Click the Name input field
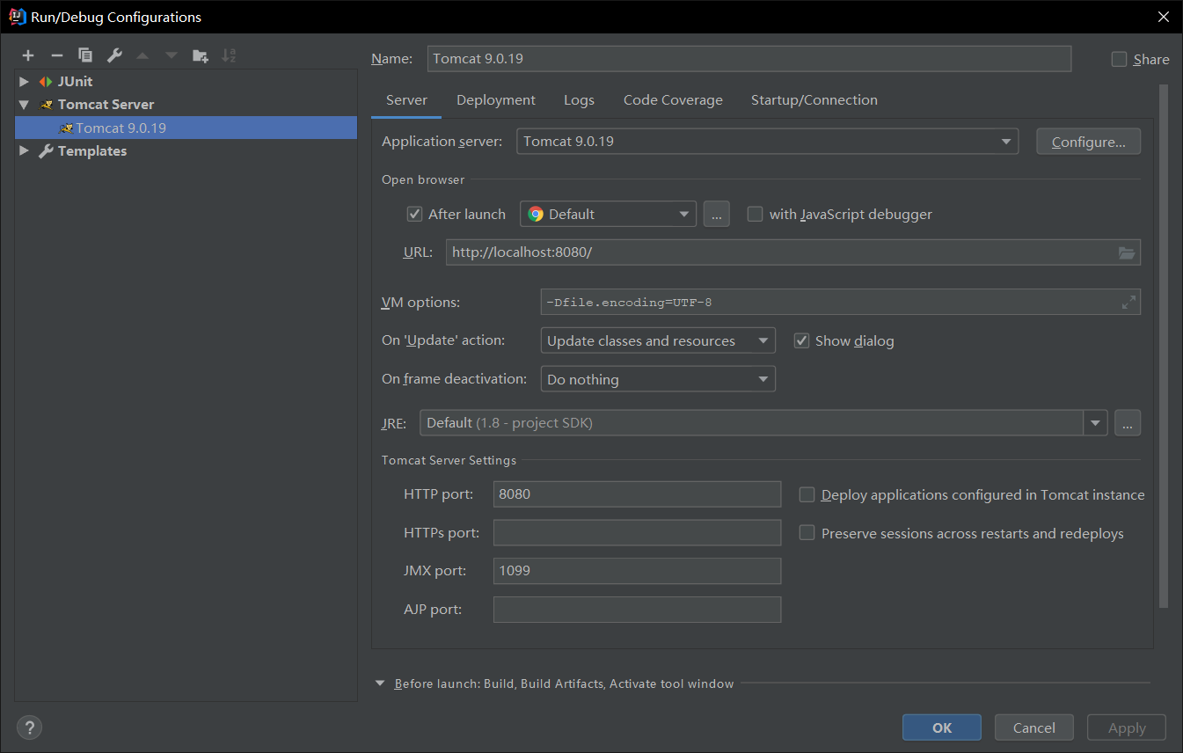Screen dimensions: 1183x753 click(x=749, y=59)
